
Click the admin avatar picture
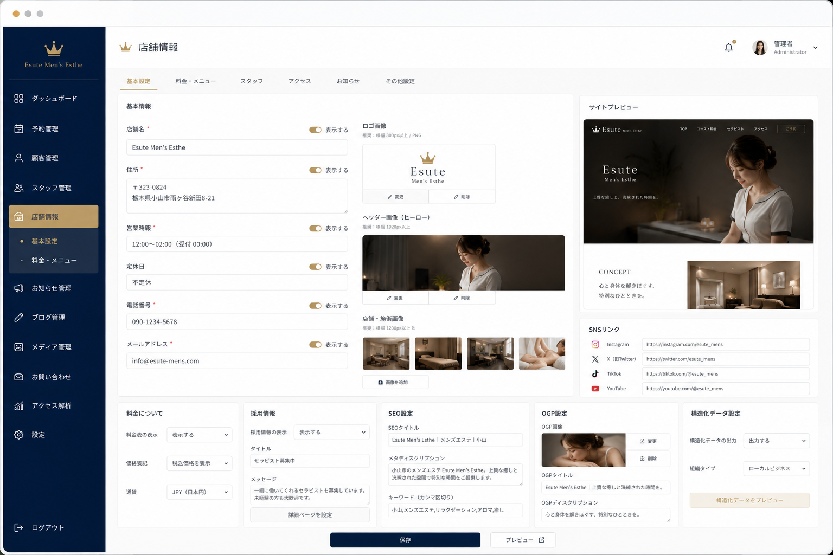tap(760, 48)
